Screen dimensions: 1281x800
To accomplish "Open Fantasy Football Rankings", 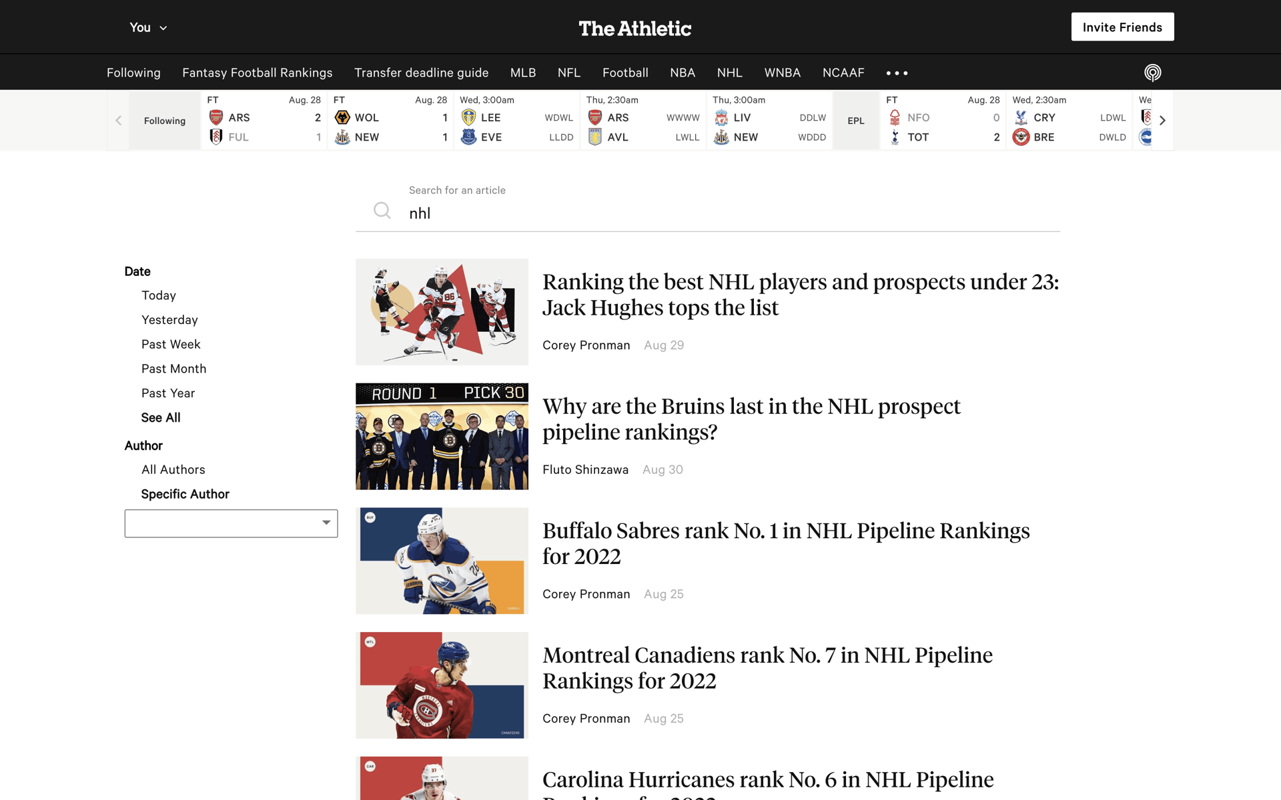I will coord(258,73).
